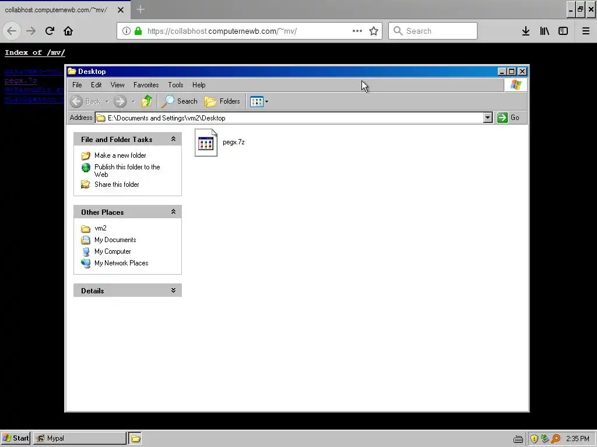Maximize the Desktop Explorer window
Viewport: 597px width, 447px height.
pyautogui.click(x=512, y=72)
